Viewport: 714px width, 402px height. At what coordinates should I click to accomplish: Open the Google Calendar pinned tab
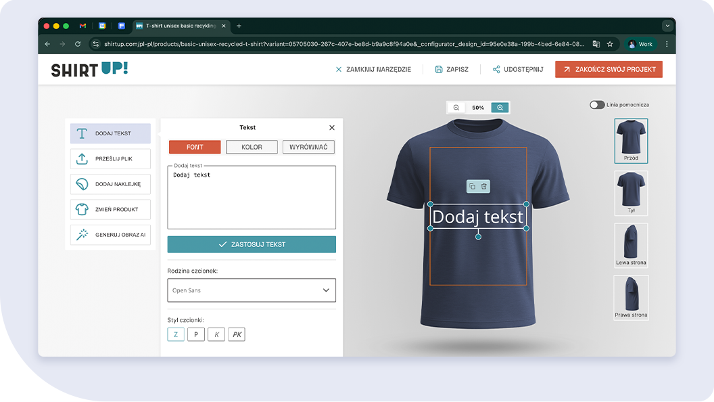[x=103, y=26]
